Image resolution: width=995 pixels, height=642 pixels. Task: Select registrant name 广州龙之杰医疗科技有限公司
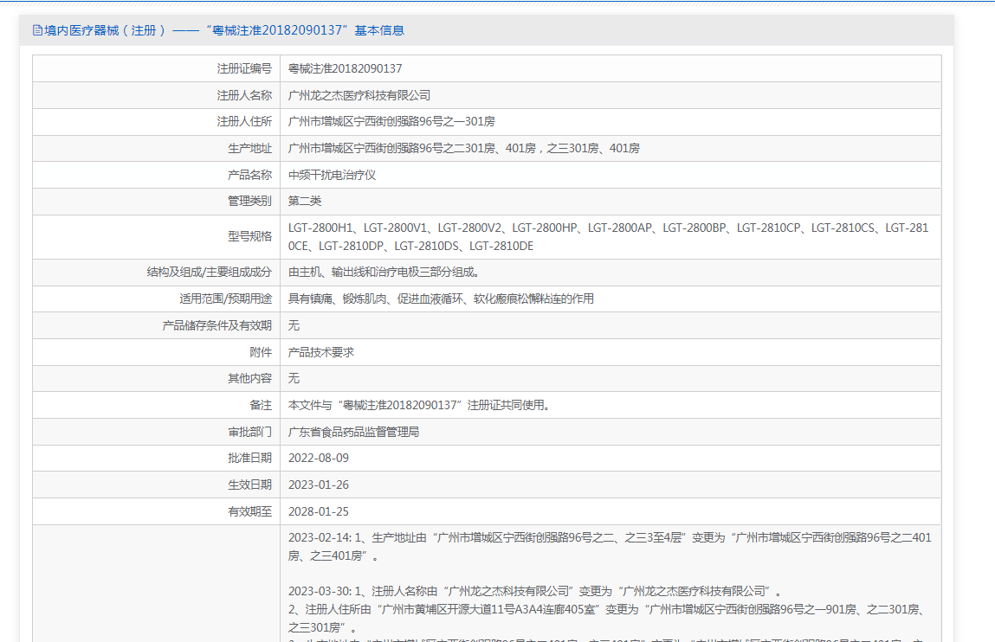pos(359,95)
